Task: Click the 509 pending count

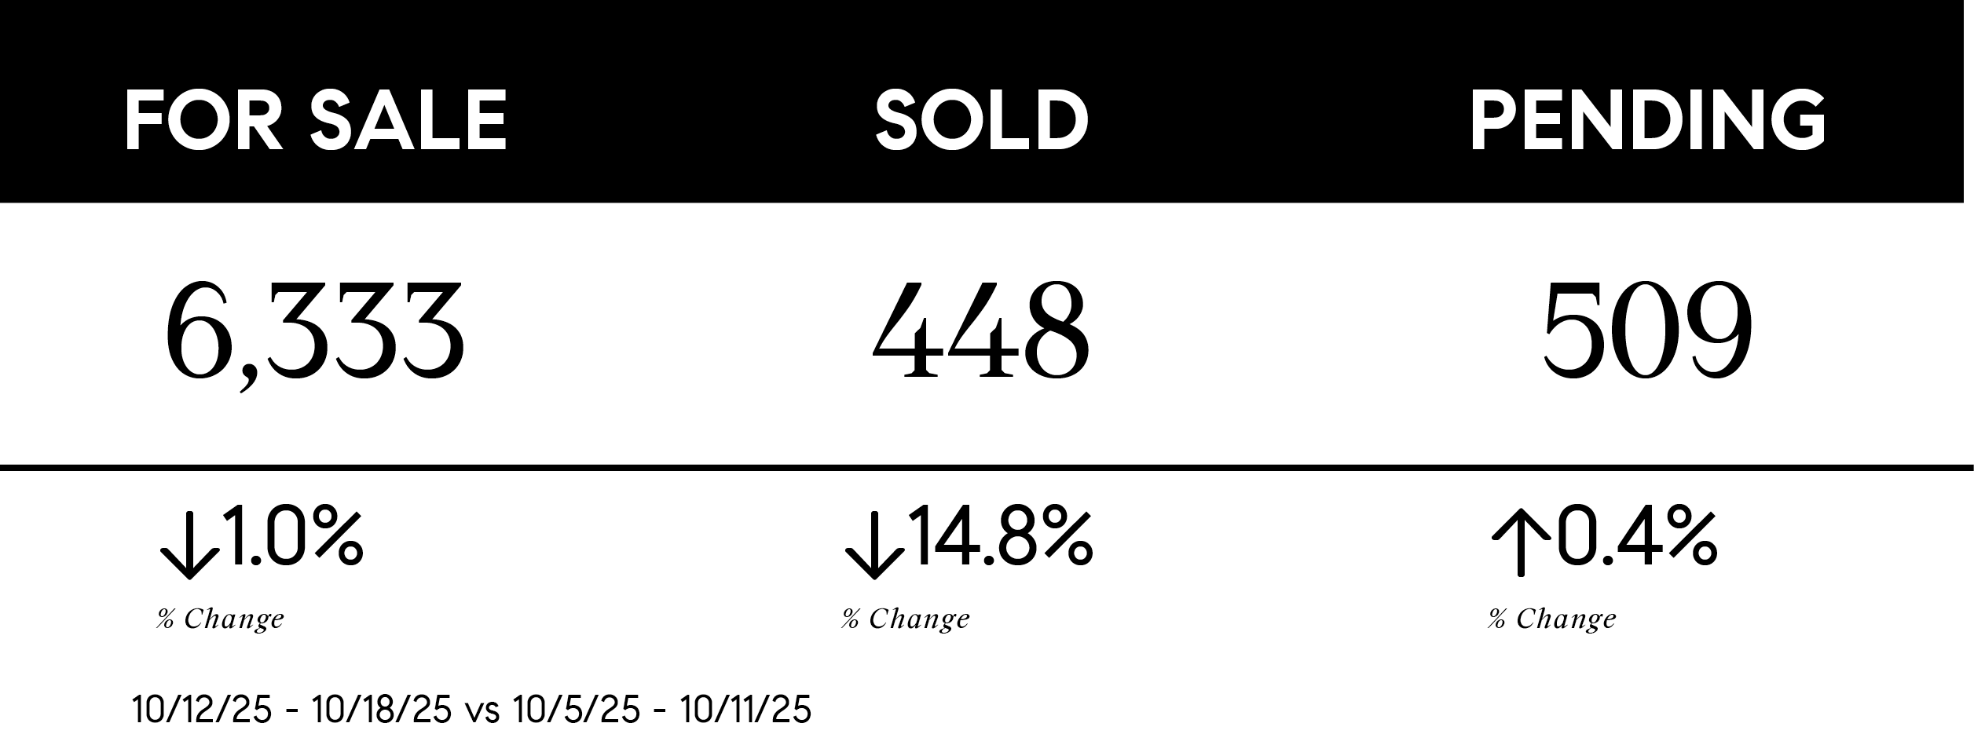Action: (x=1648, y=332)
